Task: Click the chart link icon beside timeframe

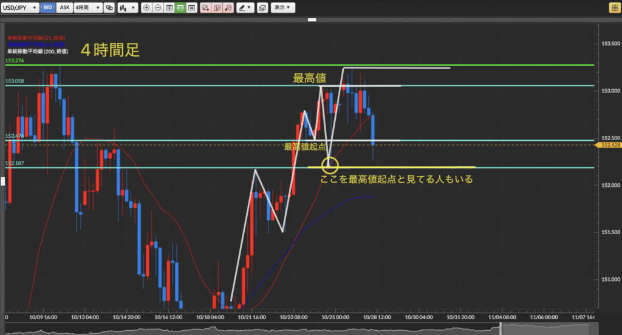Action: pos(109,8)
